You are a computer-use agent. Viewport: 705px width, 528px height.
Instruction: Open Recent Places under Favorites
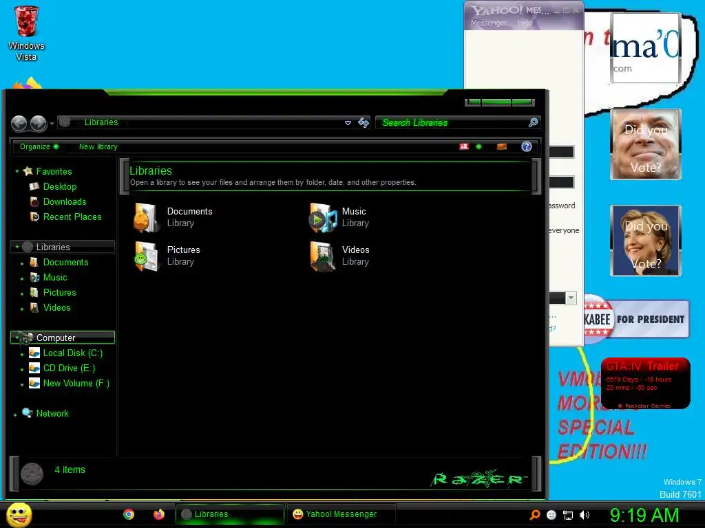[72, 217]
